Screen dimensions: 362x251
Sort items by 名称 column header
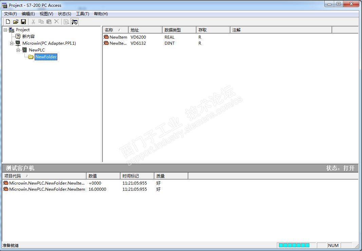pos(115,30)
